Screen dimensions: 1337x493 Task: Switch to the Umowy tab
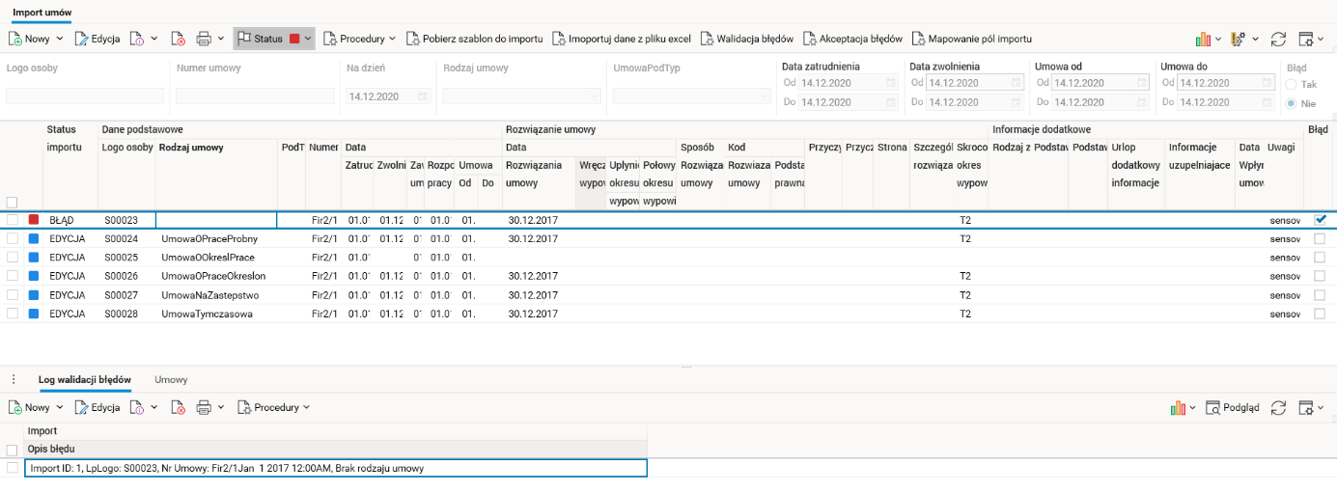171,380
